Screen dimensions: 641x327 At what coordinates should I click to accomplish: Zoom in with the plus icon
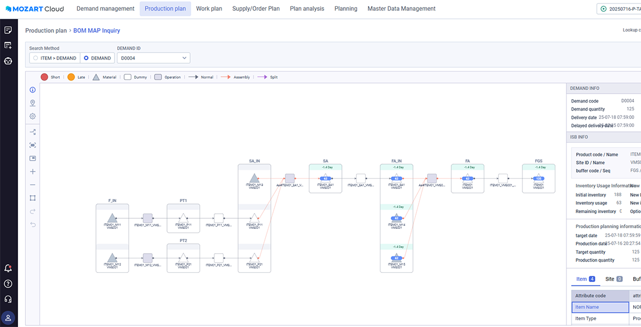click(x=33, y=171)
